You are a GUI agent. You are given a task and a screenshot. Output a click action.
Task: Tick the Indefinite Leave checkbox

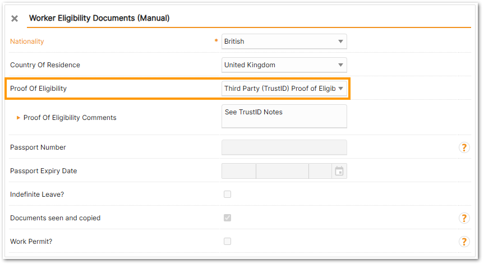tap(227, 194)
